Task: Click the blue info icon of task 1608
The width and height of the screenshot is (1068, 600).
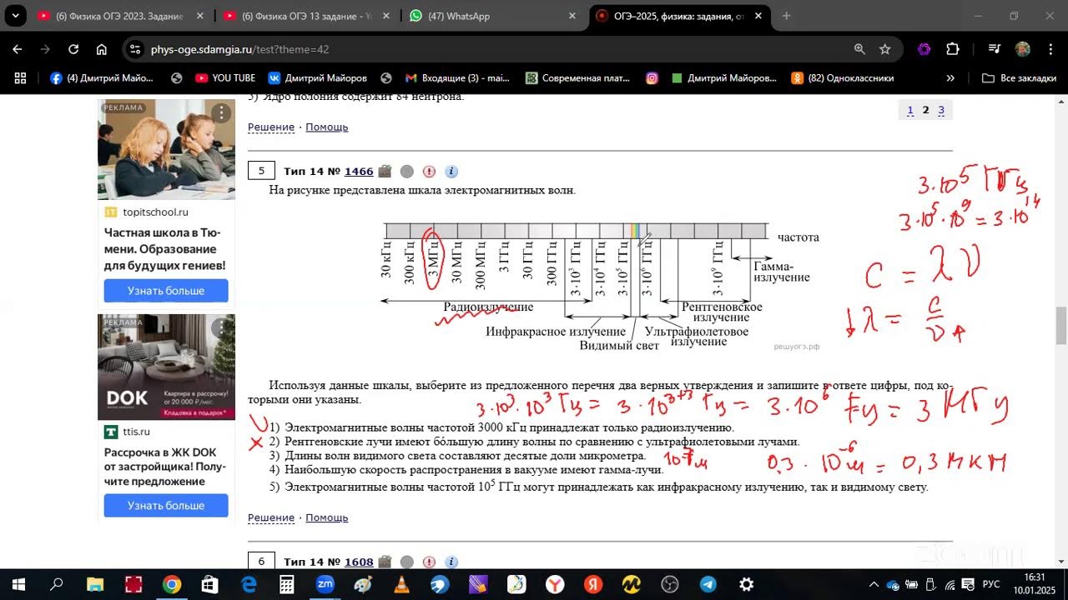Action: pyautogui.click(x=451, y=562)
